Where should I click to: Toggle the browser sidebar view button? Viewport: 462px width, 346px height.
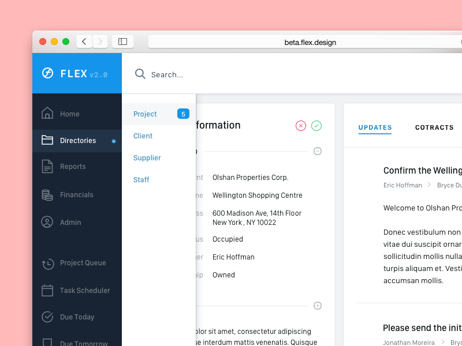tap(122, 42)
